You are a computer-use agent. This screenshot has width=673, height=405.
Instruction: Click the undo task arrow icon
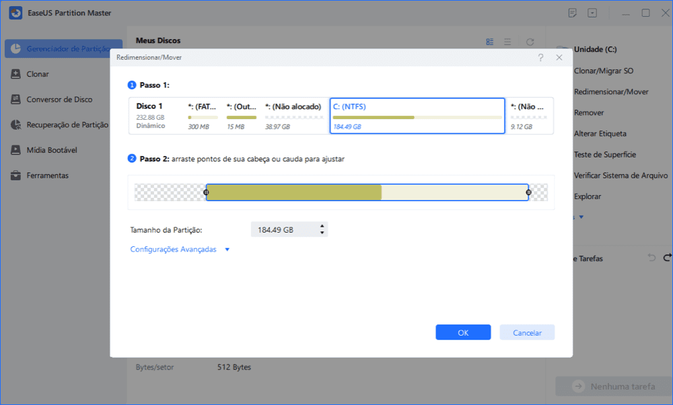[651, 258]
